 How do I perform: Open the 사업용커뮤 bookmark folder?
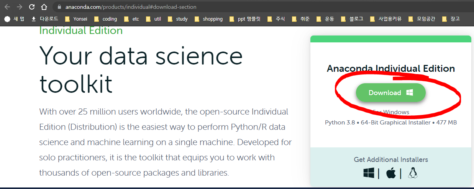(x=386, y=19)
